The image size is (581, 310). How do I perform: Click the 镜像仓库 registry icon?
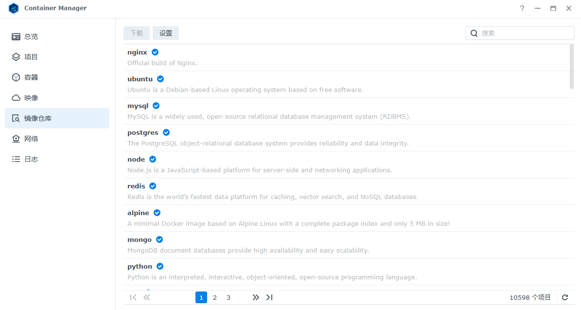tap(16, 118)
